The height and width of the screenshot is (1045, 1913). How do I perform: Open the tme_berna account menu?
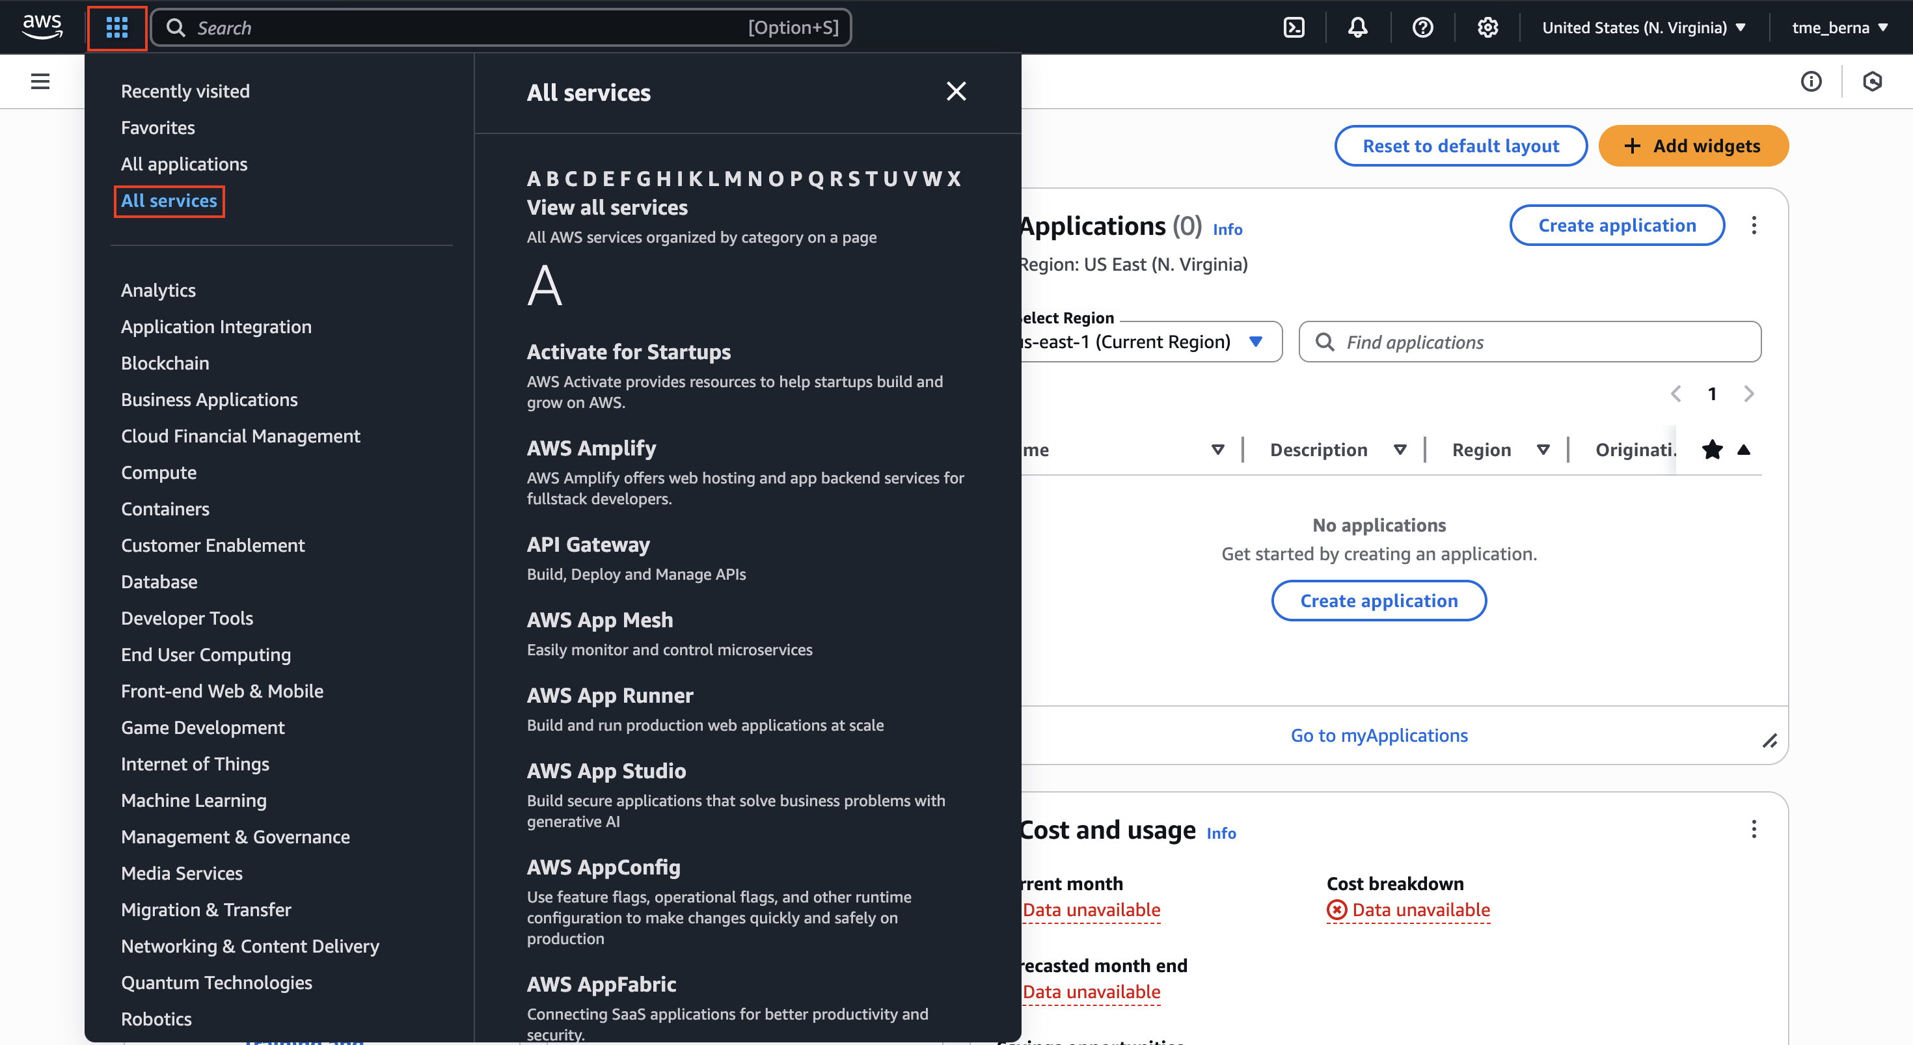(1840, 27)
